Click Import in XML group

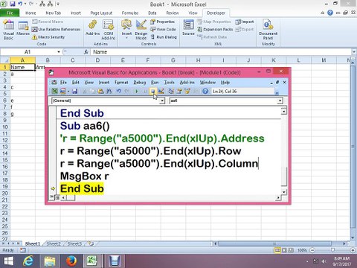pyautogui.click(x=245, y=22)
